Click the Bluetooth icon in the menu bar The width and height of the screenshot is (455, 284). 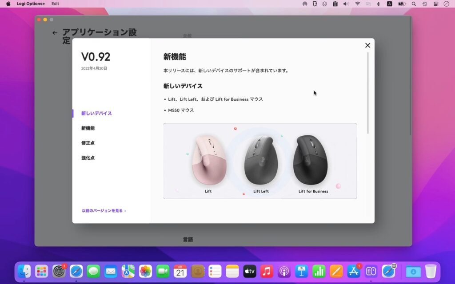tap(379, 4)
